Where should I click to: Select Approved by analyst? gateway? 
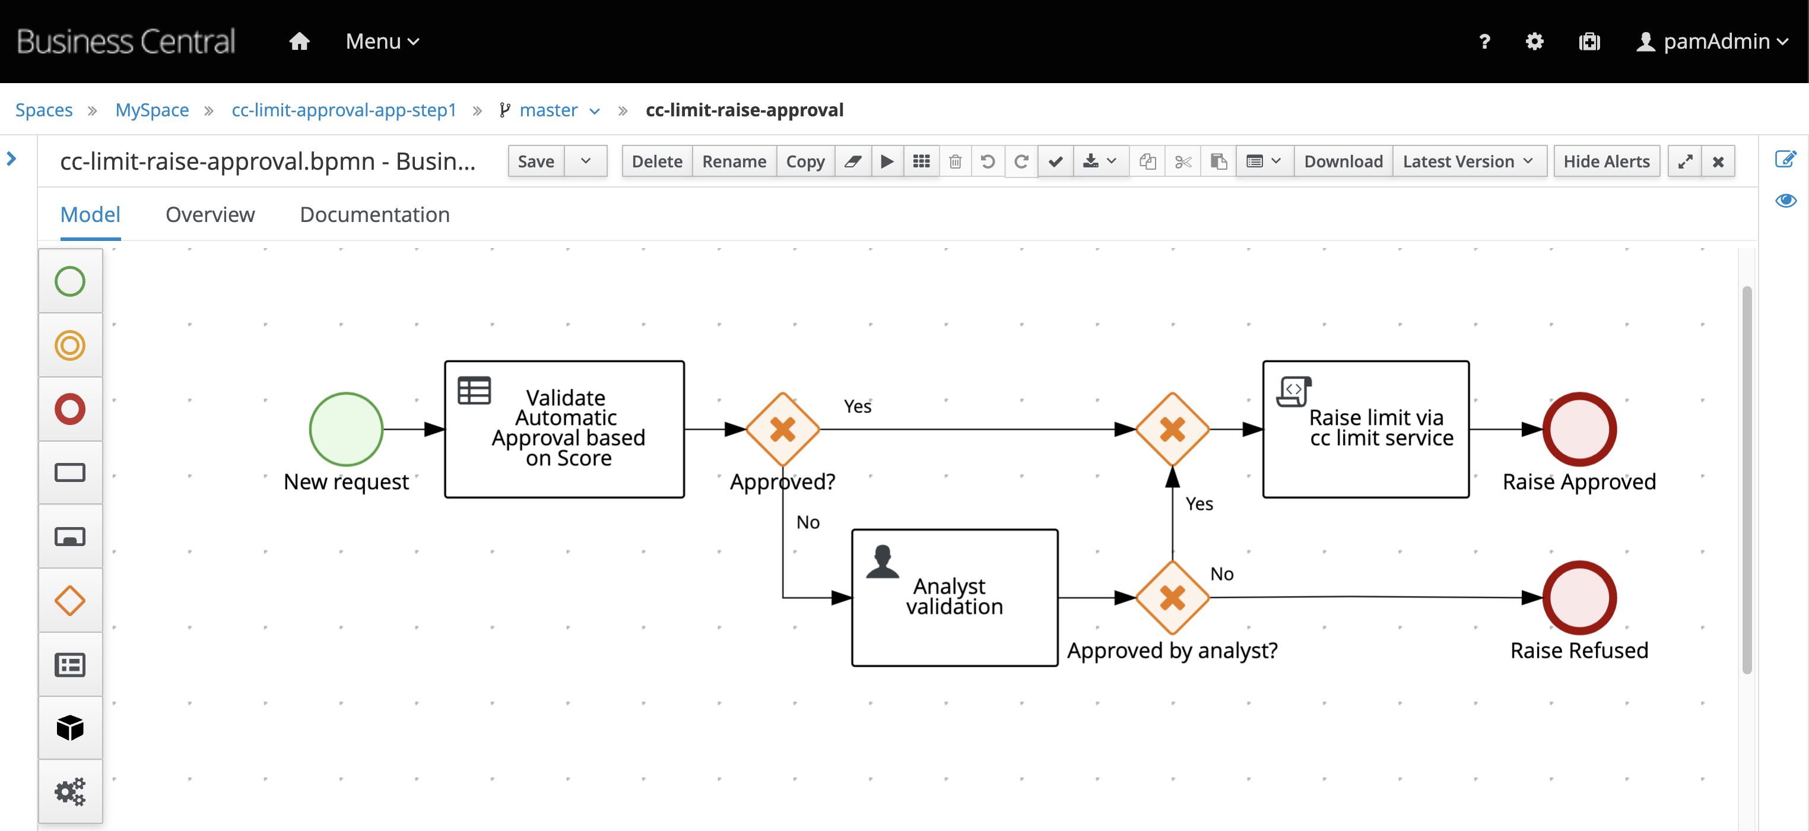1172,598
